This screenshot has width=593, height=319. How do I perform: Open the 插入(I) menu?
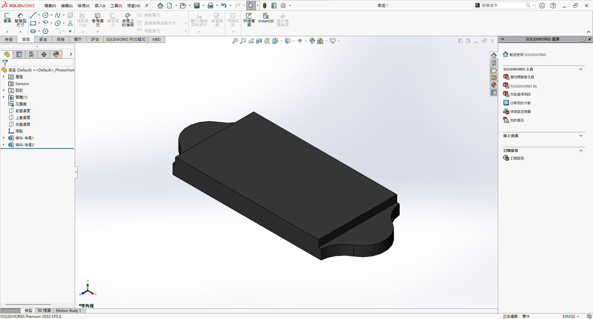click(100, 6)
